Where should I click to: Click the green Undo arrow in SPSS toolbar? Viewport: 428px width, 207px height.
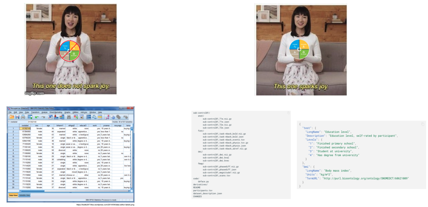click(37, 117)
